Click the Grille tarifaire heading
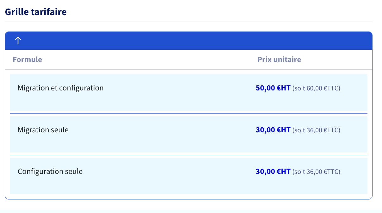382x213 pixels. coord(36,12)
